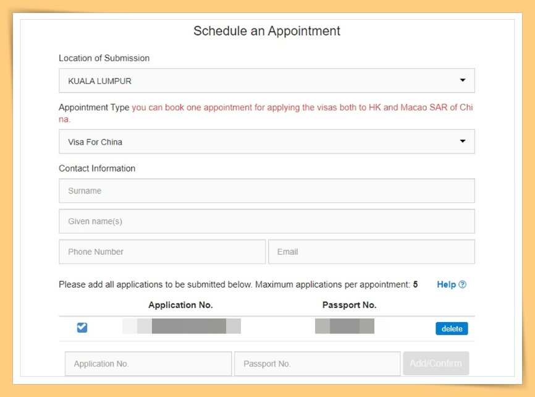Focus the Application No. entry field

(x=148, y=364)
